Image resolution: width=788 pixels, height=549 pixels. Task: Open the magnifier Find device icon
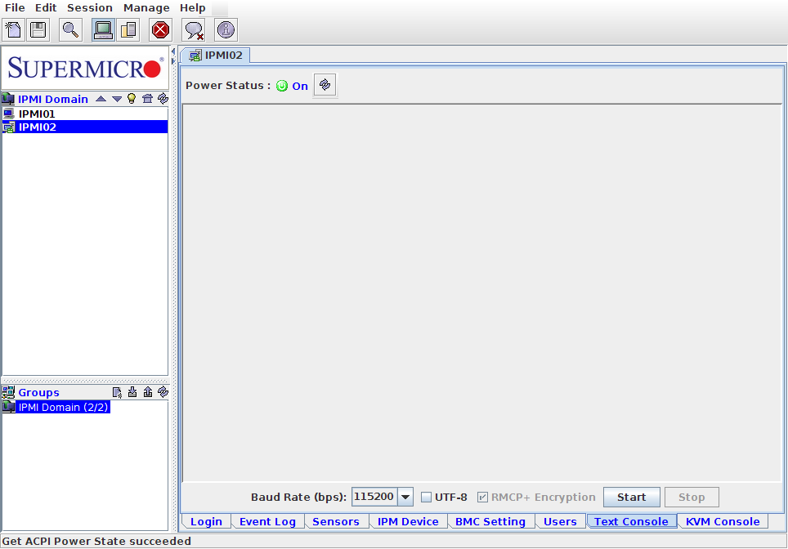71,30
